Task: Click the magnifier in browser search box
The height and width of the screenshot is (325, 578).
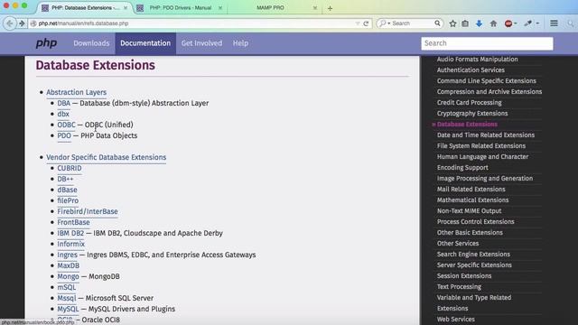Action: pyautogui.click(x=437, y=23)
